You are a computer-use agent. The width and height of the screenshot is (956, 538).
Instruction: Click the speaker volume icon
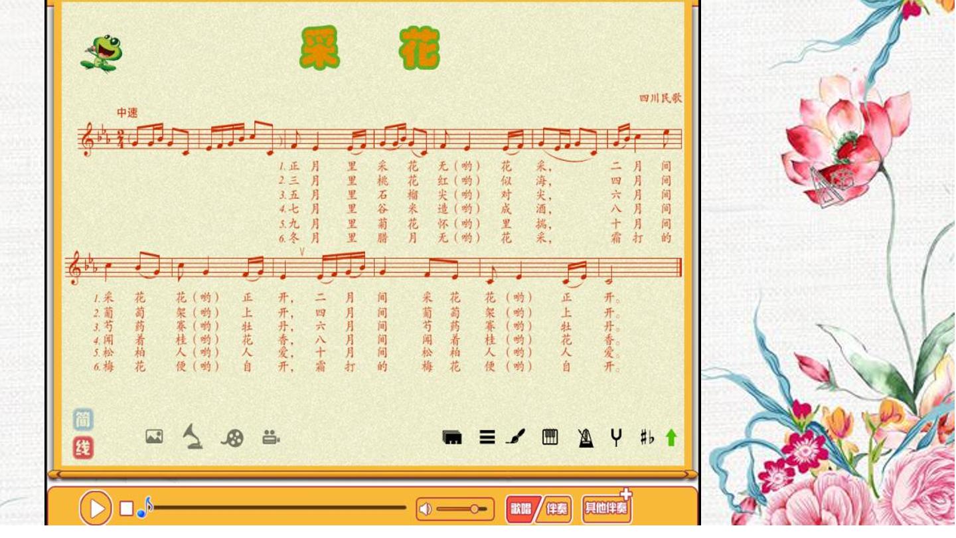click(426, 509)
